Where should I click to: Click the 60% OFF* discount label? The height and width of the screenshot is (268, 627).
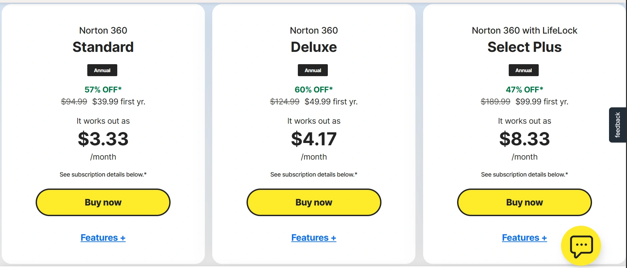click(313, 89)
